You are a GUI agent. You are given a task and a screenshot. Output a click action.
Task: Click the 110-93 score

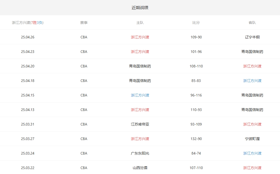(196, 110)
